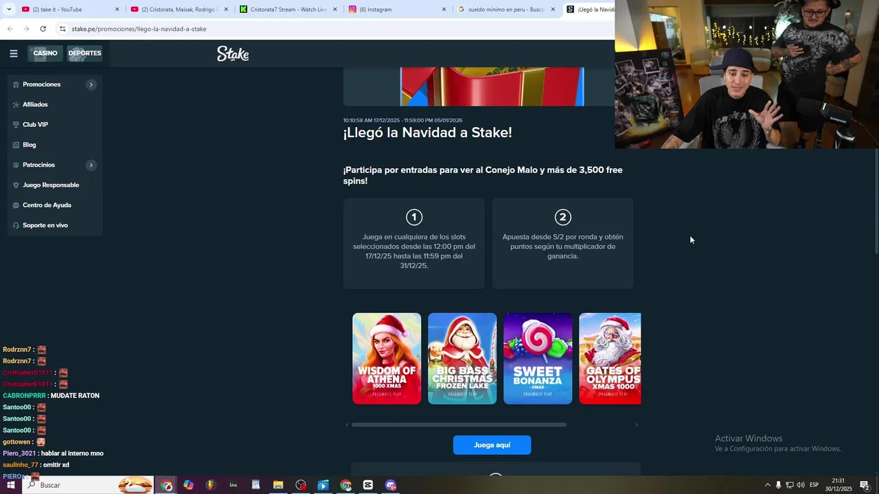Open the microphone tray icon
Screen dimensions: 879x494
778,485
